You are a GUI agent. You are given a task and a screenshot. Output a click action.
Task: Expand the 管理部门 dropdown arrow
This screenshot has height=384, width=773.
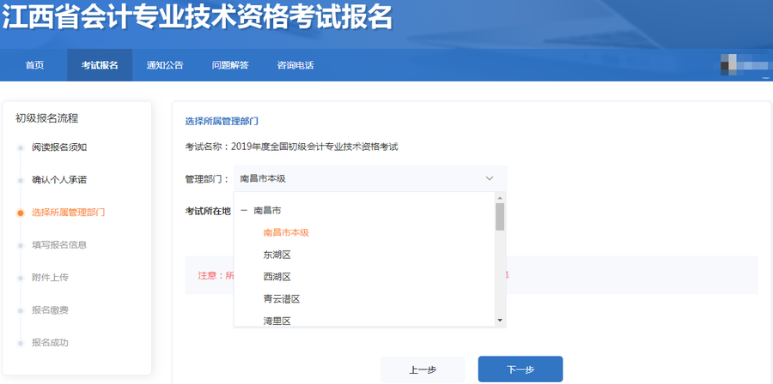(490, 178)
